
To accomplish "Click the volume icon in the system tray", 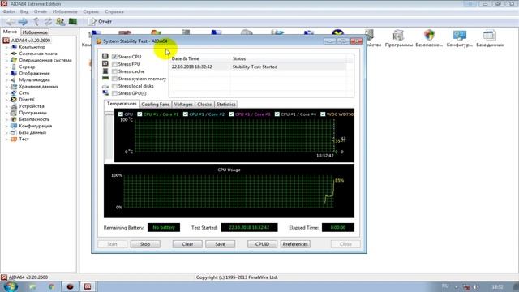I will pos(476,287).
